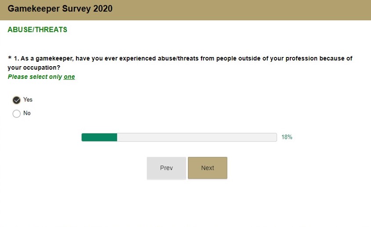
Task: Choose the No radio button
Action: (17, 113)
